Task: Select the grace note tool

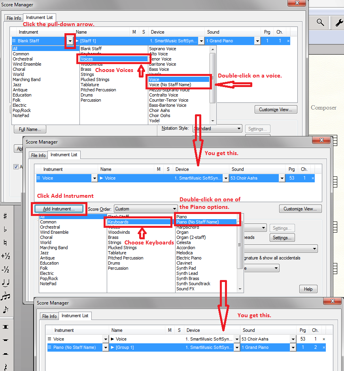Action: coord(5,310)
